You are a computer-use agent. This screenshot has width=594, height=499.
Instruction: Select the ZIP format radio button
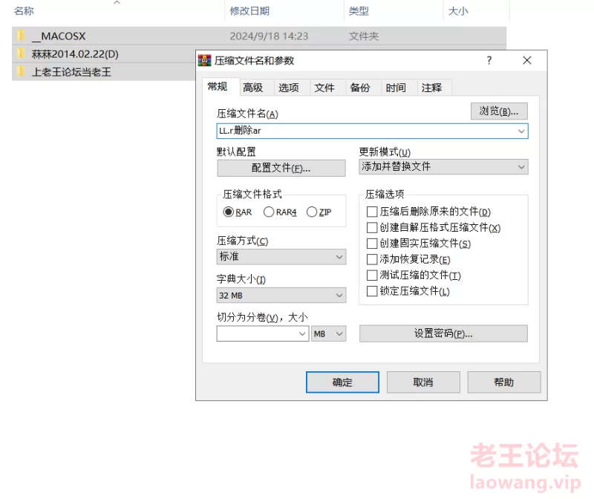[x=312, y=212]
